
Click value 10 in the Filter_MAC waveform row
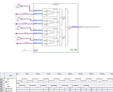[49, 88]
